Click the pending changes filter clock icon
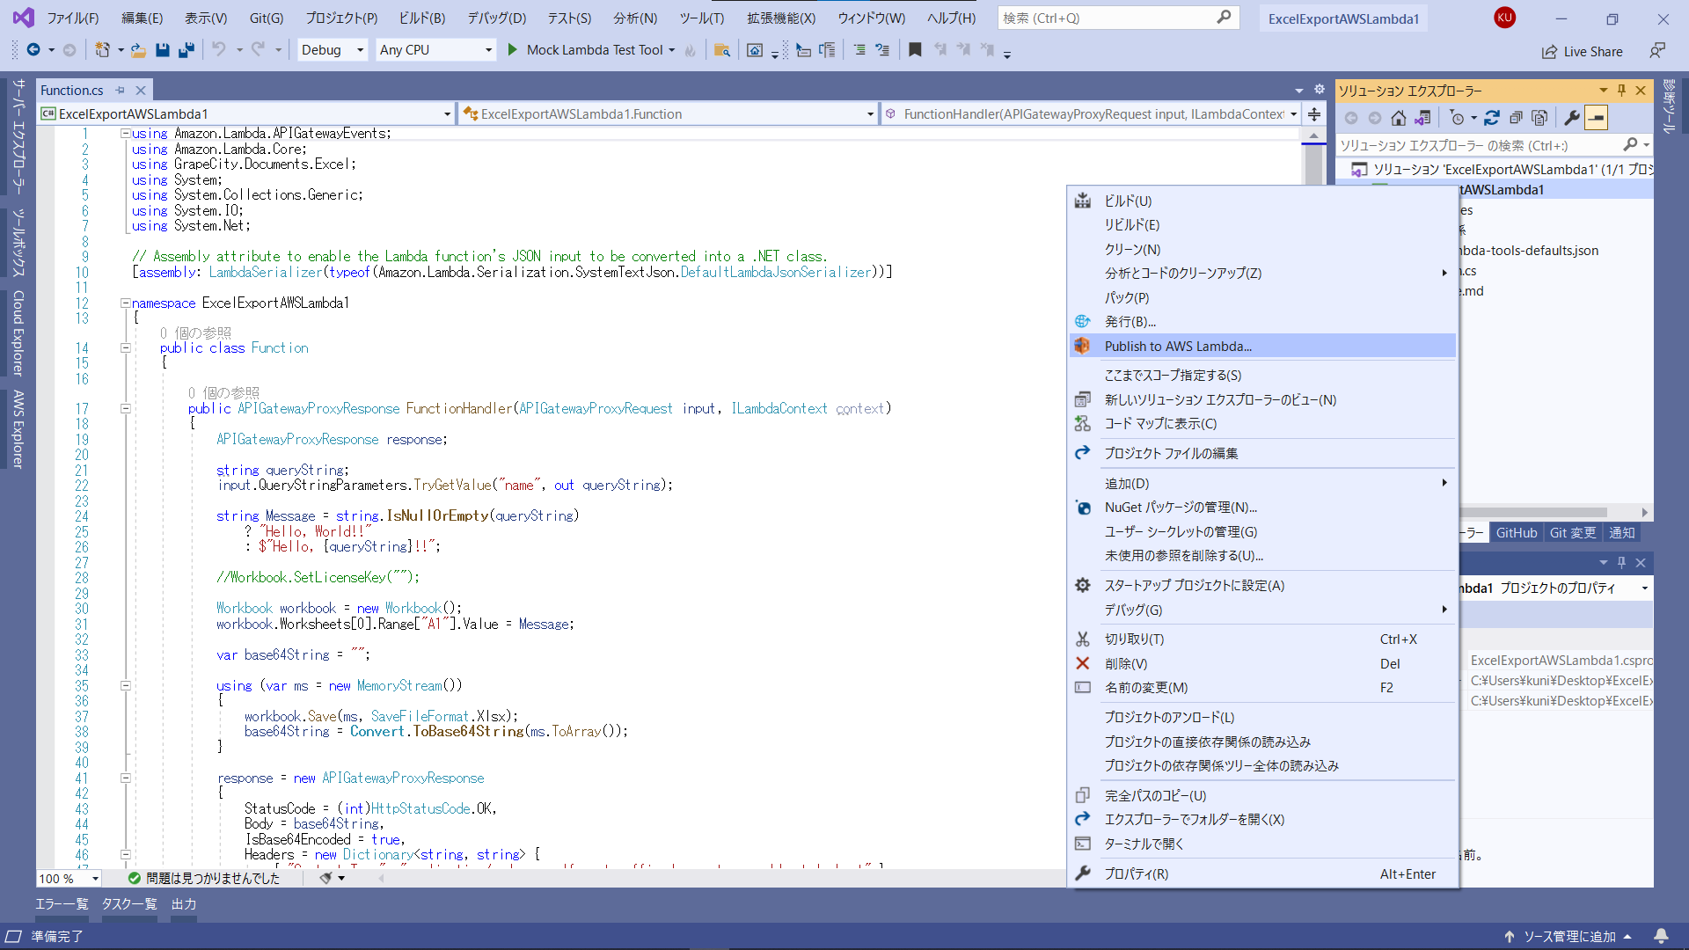This screenshot has height=950, width=1689. point(1457,118)
